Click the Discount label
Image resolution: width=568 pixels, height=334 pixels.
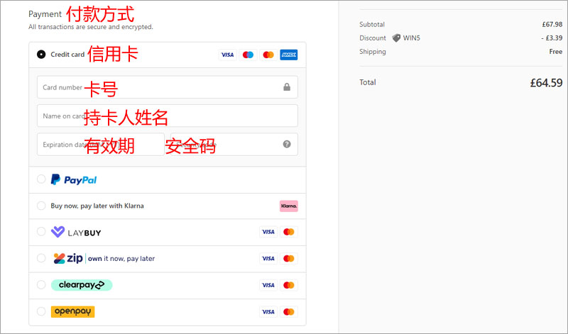(373, 38)
